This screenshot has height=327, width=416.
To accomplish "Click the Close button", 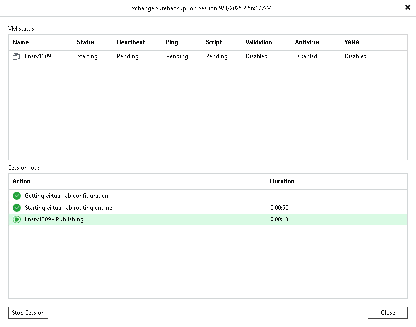I will 388,313.
